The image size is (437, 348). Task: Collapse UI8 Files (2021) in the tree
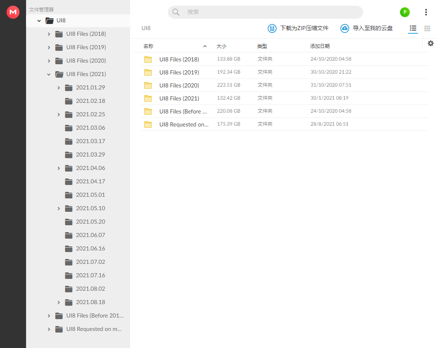[49, 74]
